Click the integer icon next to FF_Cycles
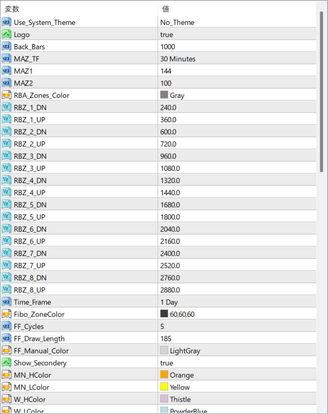Screen dimensions: 328x414 pyautogui.click(x=6, y=326)
